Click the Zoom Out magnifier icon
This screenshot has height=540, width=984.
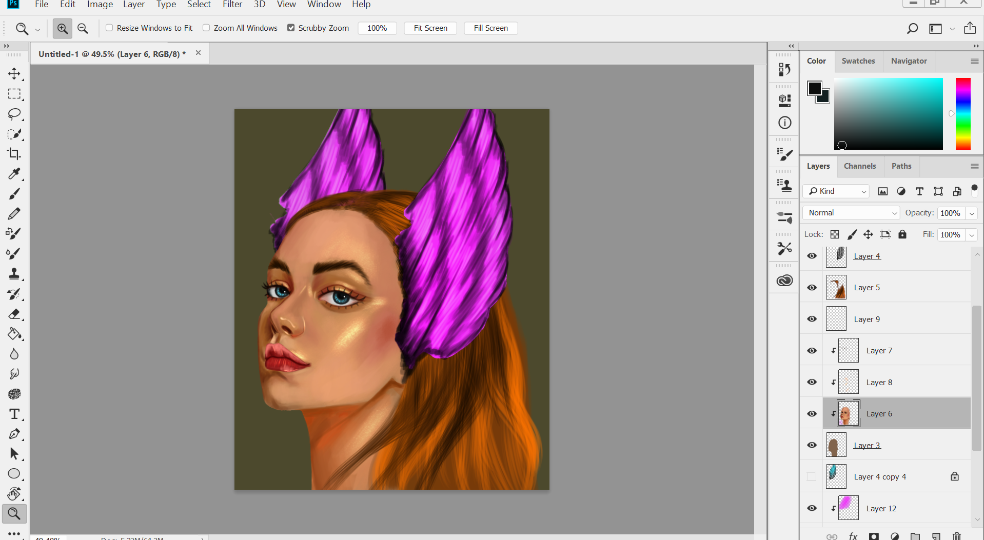click(x=83, y=28)
